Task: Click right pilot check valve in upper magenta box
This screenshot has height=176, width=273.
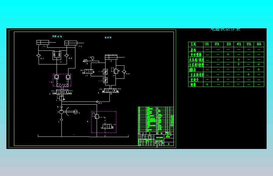Action: [x=68, y=77]
